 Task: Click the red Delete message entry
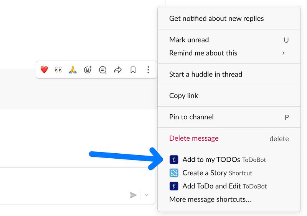click(229, 138)
